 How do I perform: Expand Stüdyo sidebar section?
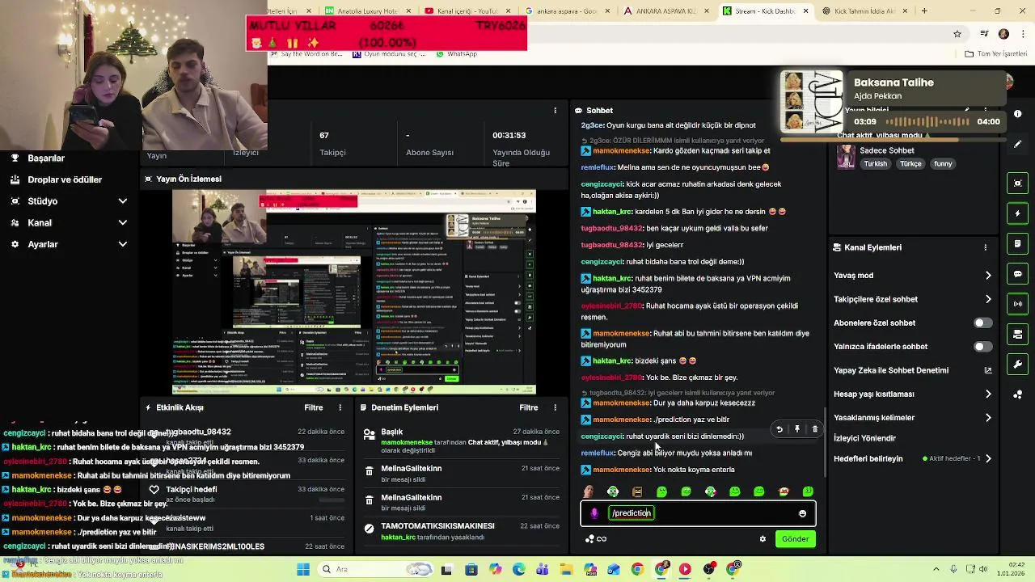[122, 201]
